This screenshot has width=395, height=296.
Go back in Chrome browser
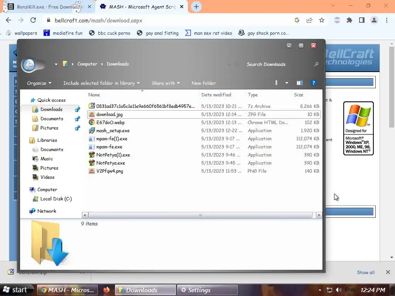click(x=8, y=20)
